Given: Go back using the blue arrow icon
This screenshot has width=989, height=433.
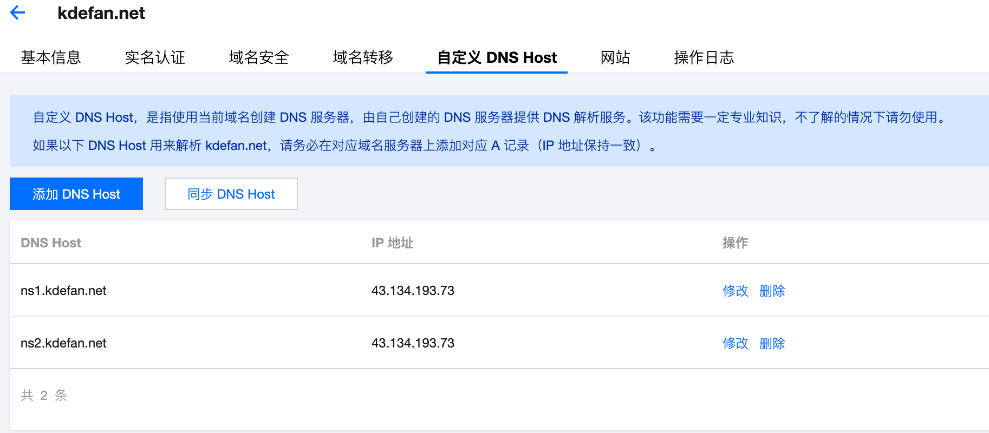Looking at the screenshot, I should pos(18,12).
